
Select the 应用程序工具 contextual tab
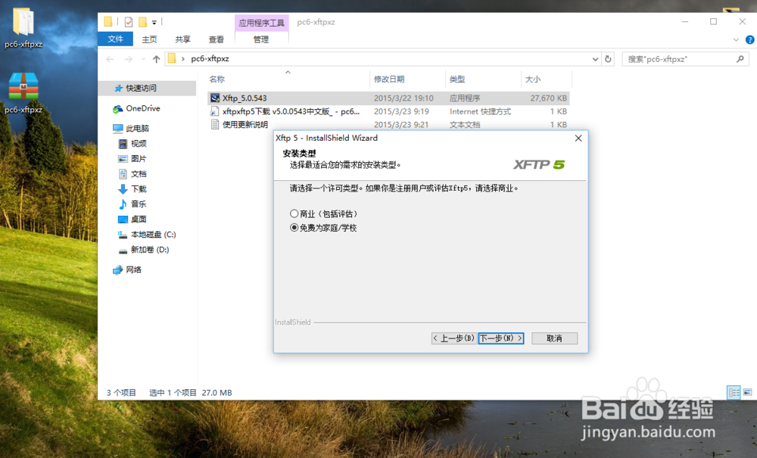coord(261,23)
